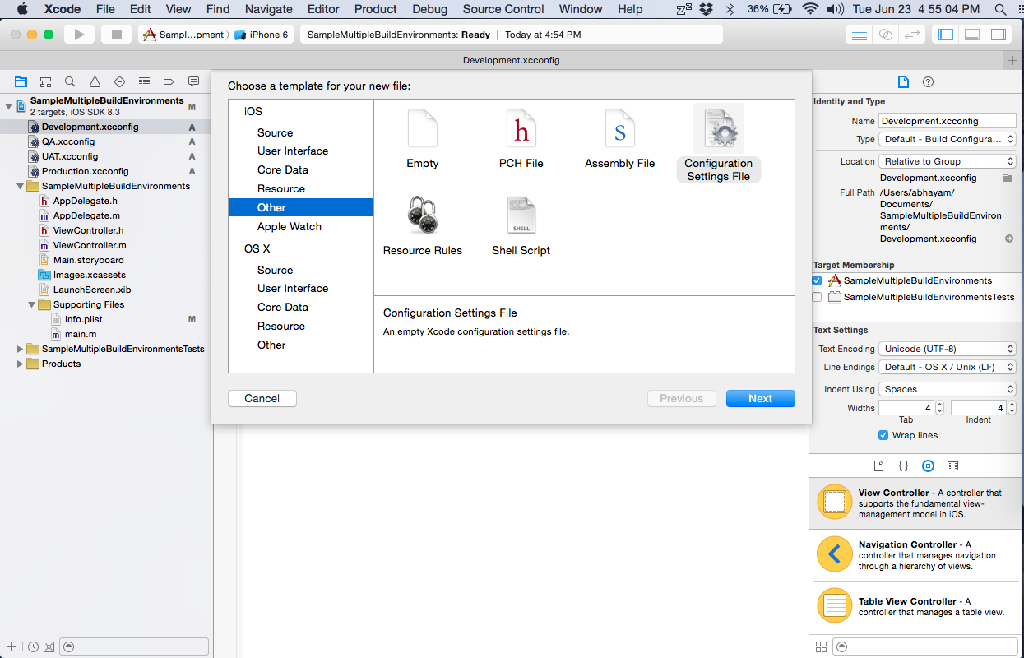
Task: Collapse the Supporting Files group
Action: coord(32,304)
